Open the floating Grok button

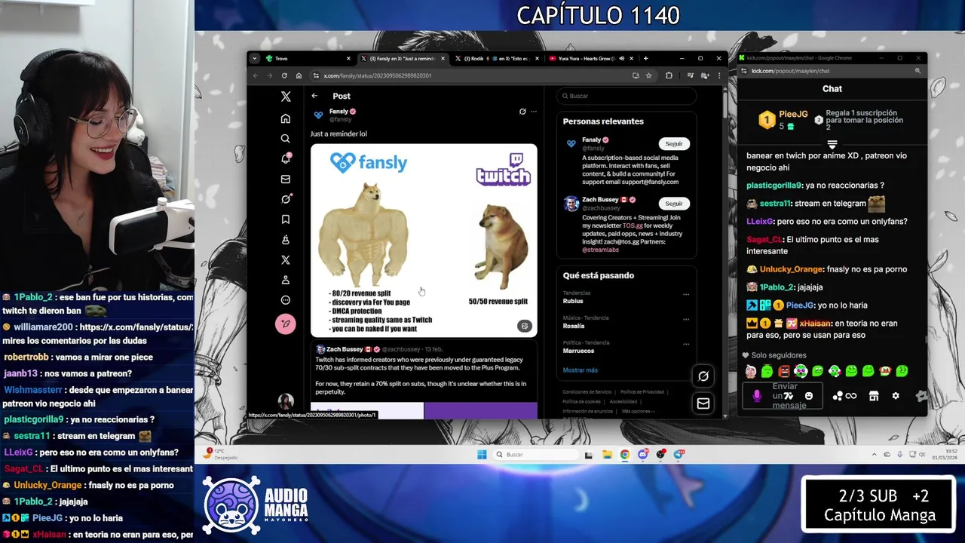pos(703,376)
